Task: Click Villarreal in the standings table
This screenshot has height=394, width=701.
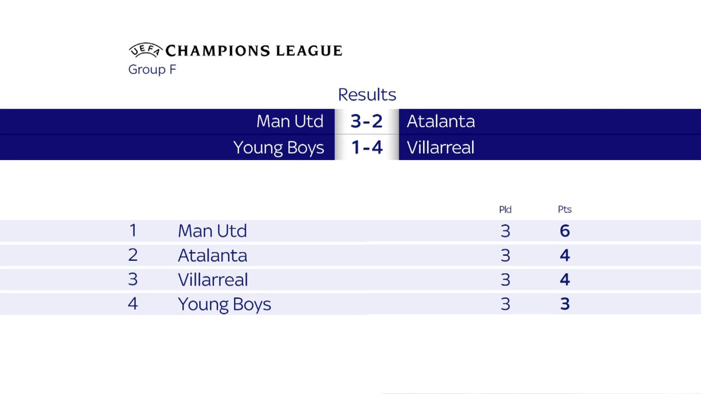Action: click(213, 280)
